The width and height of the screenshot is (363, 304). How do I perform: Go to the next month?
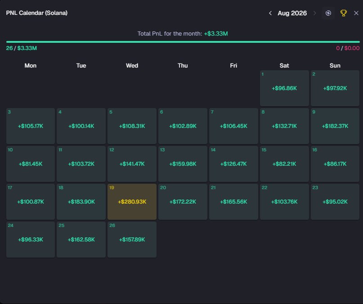(x=314, y=13)
